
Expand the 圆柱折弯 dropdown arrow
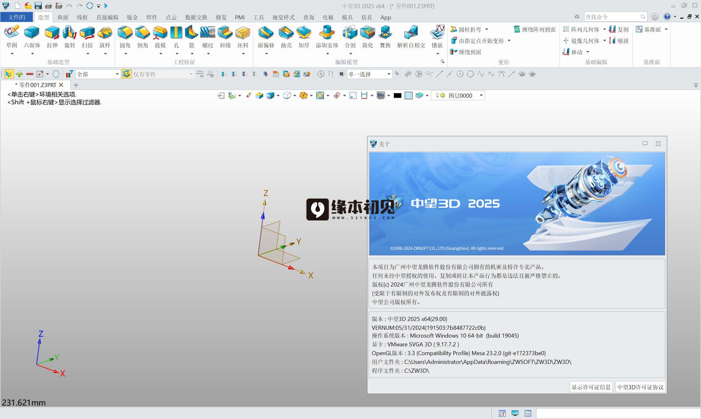[487, 29]
